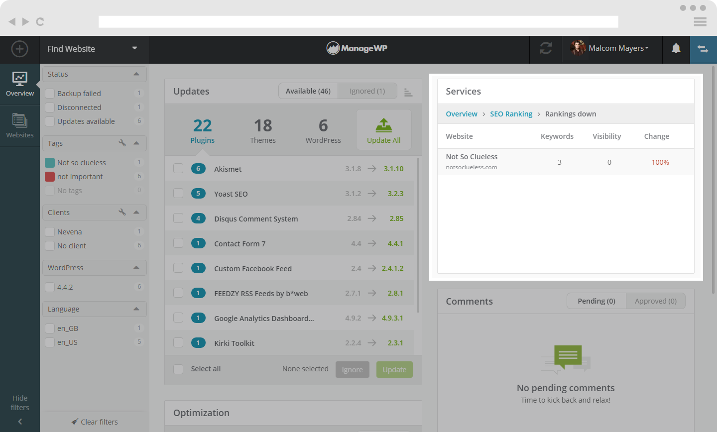Check the en_GB language filter
The height and width of the screenshot is (432, 717).
pos(50,328)
